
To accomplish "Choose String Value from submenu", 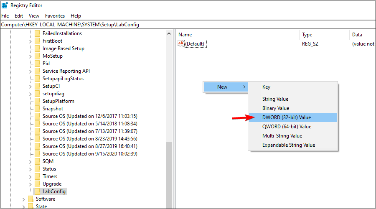I will 293,99.
